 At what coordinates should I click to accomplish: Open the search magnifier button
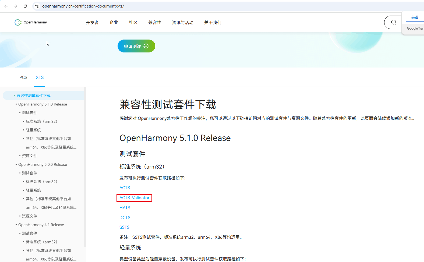pyautogui.click(x=394, y=22)
